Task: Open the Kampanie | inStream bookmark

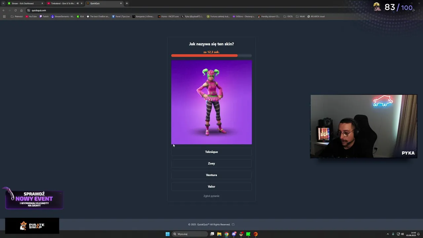Action: [143, 17]
